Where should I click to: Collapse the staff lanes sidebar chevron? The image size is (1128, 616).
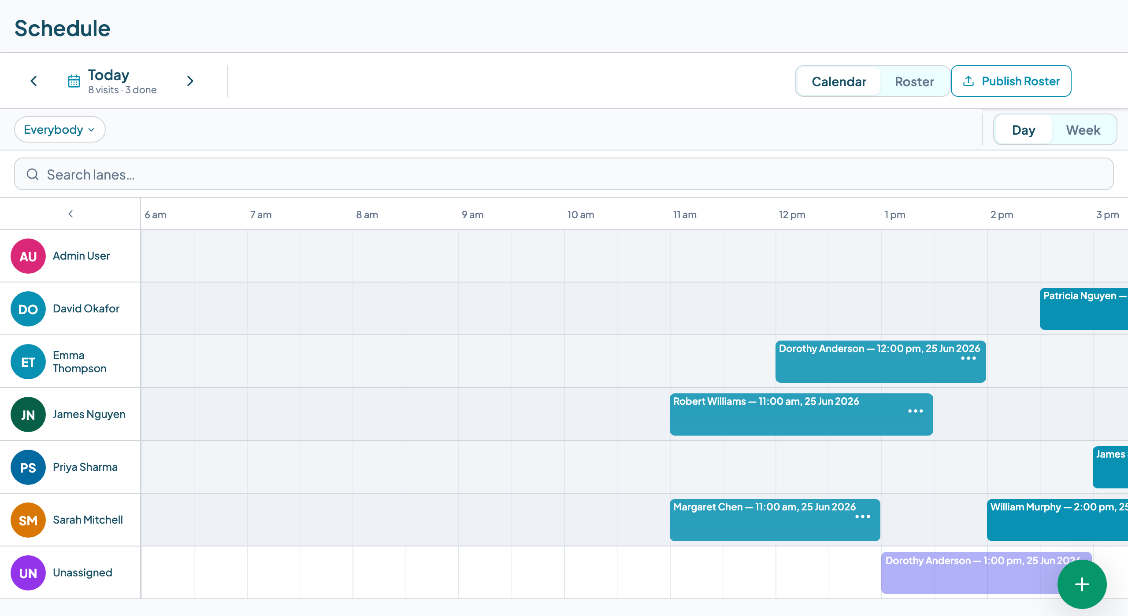[70, 214]
